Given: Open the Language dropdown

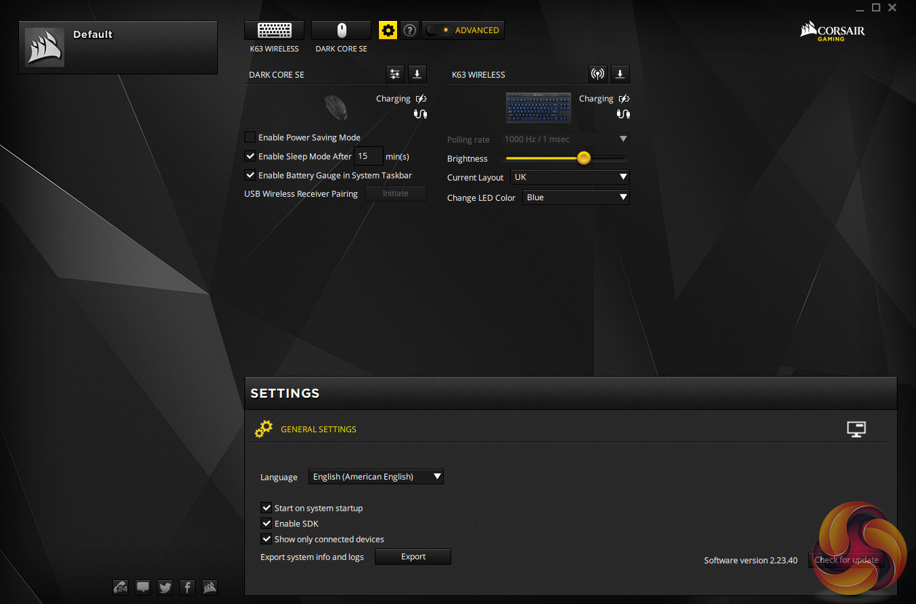Looking at the screenshot, I should 376,477.
